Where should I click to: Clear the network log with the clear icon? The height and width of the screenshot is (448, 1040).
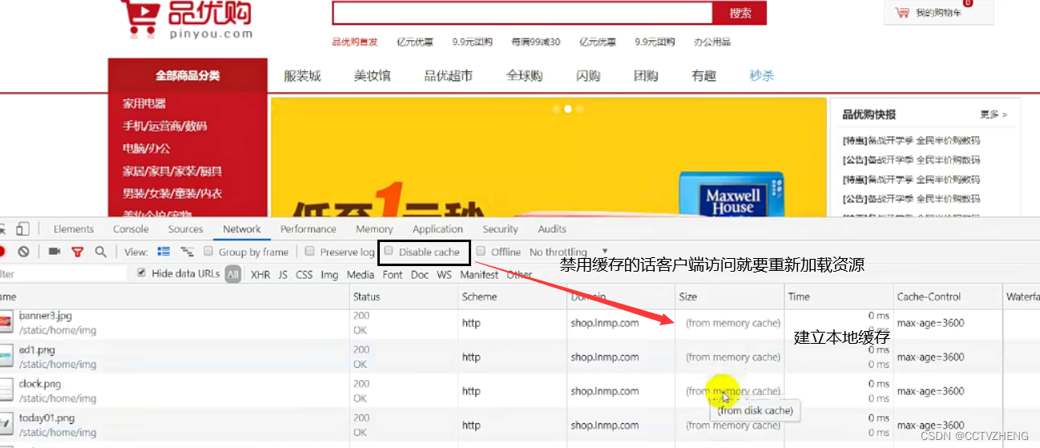click(x=24, y=252)
